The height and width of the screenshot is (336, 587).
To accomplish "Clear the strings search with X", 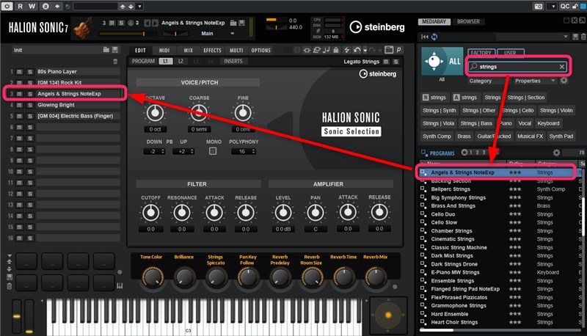I will tap(561, 67).
